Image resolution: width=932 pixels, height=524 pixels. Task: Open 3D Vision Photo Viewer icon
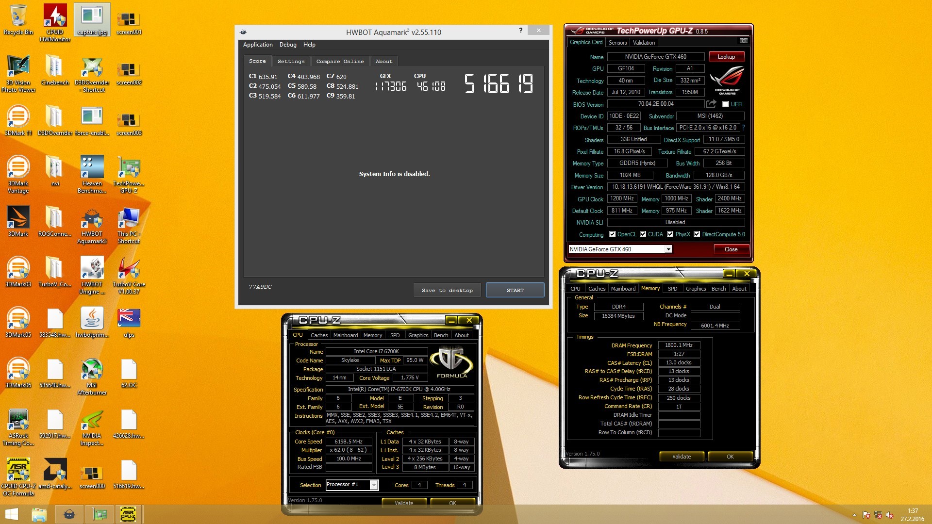click(18, 73)
